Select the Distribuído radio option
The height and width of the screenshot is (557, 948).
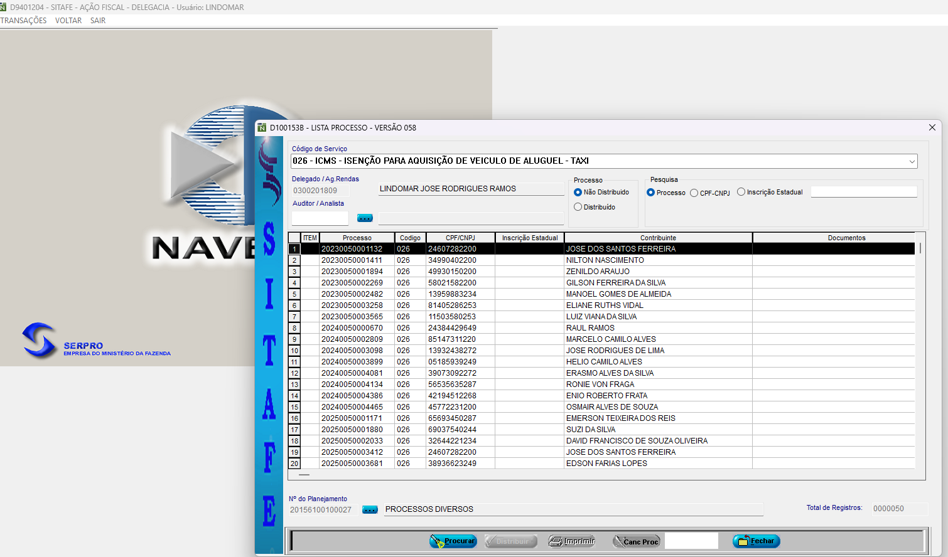pos(578,207)
